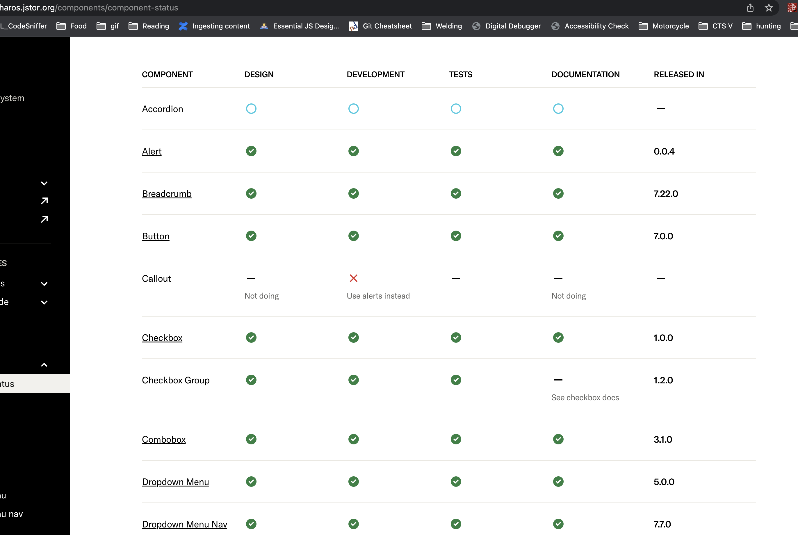Click the Checkbox Group row name
Viewport: 798px width, 535px height.
pyautogui.click(x=176, y=380)
